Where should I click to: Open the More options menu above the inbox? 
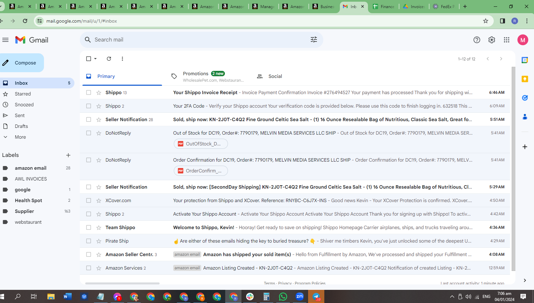pyautogui.click(x=122, y=59)
